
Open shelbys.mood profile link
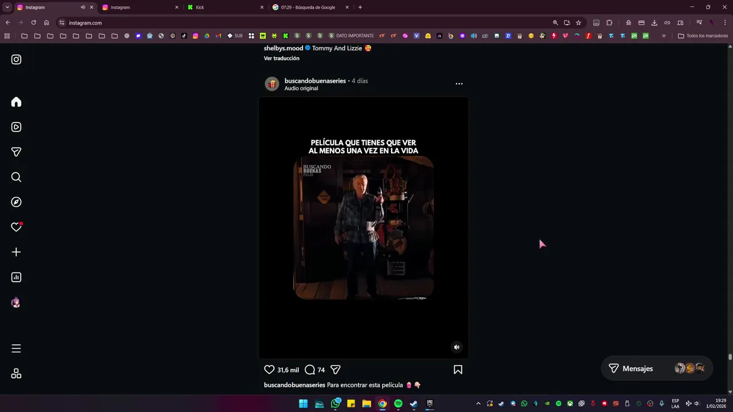(283, 48)
